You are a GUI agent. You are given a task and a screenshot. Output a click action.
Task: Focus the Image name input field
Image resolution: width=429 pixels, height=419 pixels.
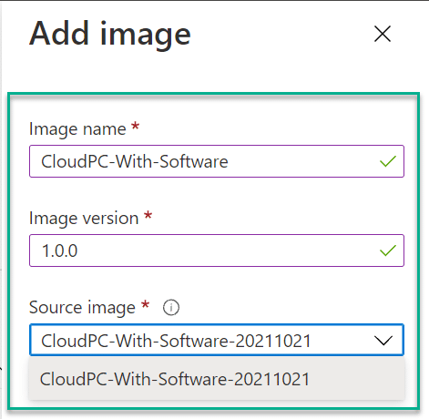coord(217,161)
